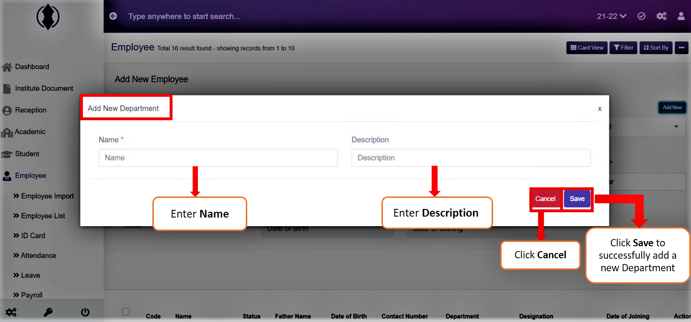Go to the Employee List submenu
691x322 pixels.
pos(39,216)
